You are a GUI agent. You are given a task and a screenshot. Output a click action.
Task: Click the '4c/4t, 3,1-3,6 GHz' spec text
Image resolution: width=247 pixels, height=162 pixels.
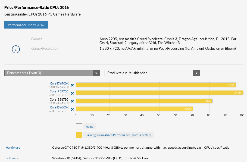pos(59,103)
